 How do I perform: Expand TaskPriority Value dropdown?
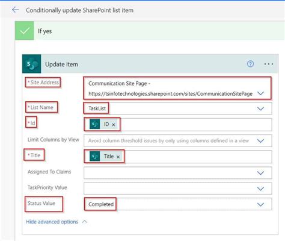click(x=260, y=189)
